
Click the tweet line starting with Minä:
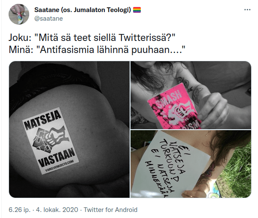click(x=97, y=50)
